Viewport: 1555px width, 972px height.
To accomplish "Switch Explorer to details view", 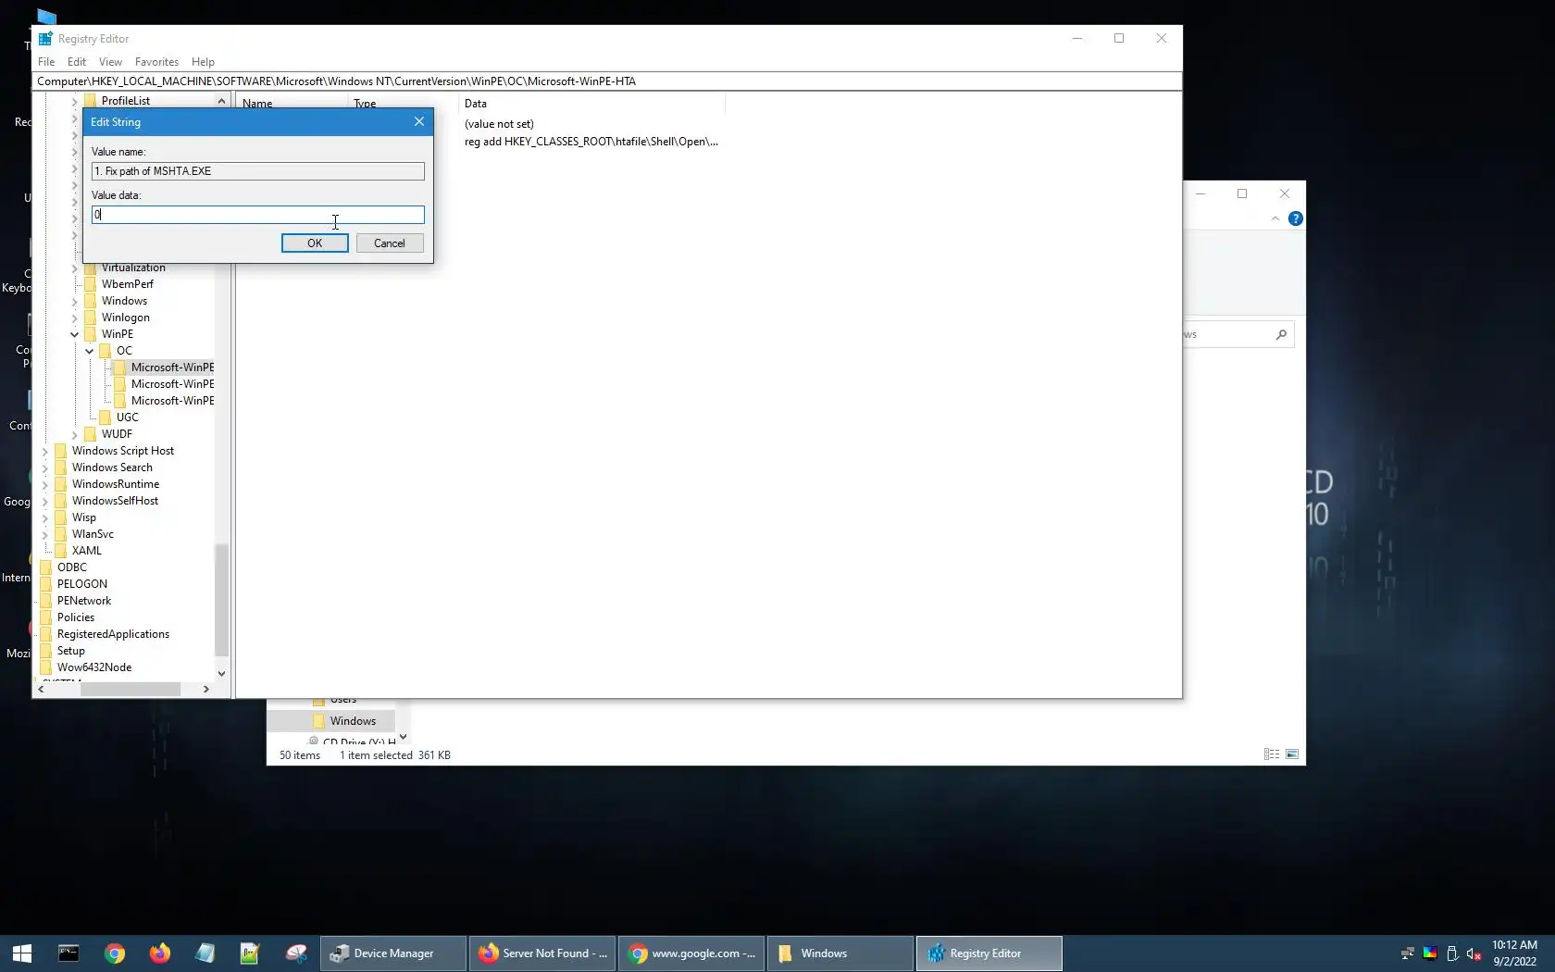I will [x=1272, y=754].
